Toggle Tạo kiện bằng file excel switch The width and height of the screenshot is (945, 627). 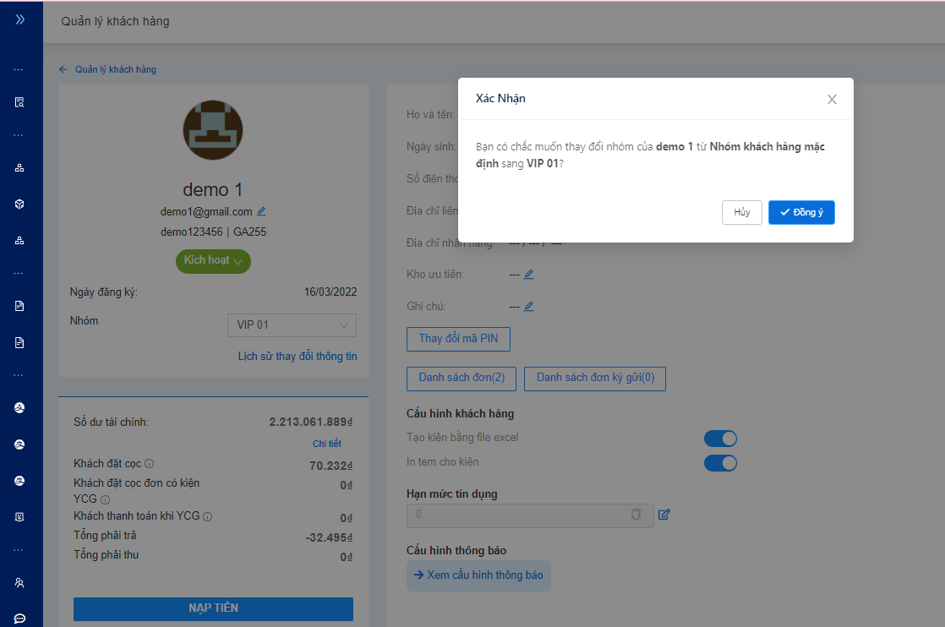coord(720,438)
